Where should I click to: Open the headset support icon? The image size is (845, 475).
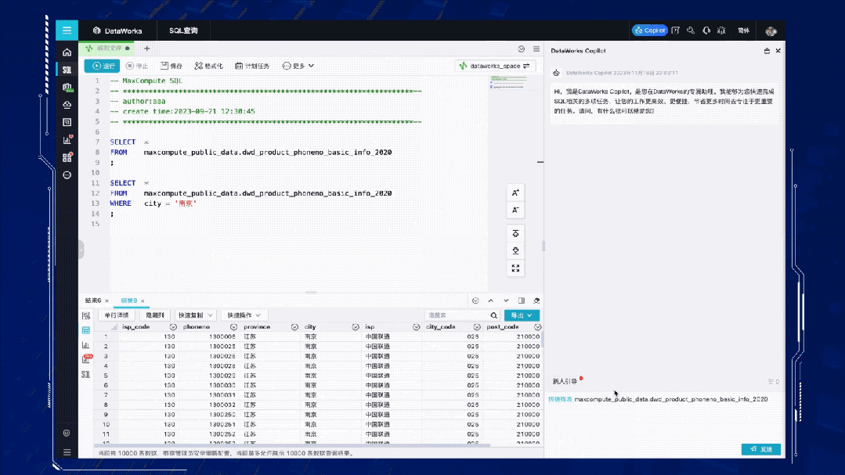[706, 31]
